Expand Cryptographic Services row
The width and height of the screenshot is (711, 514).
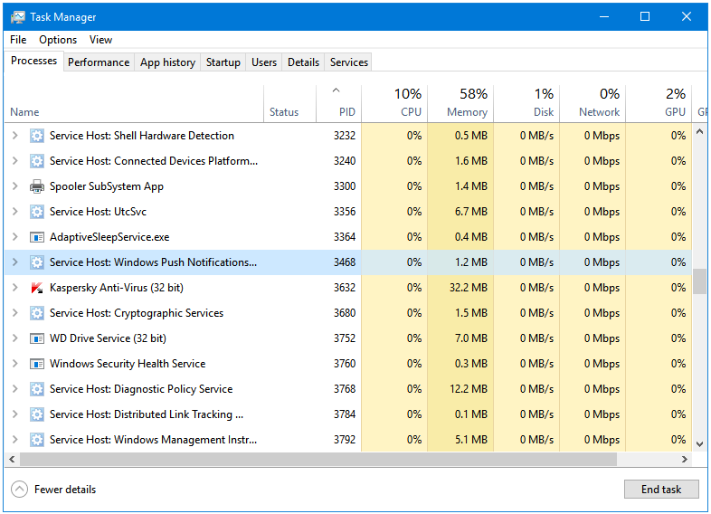tap(15, 313)
